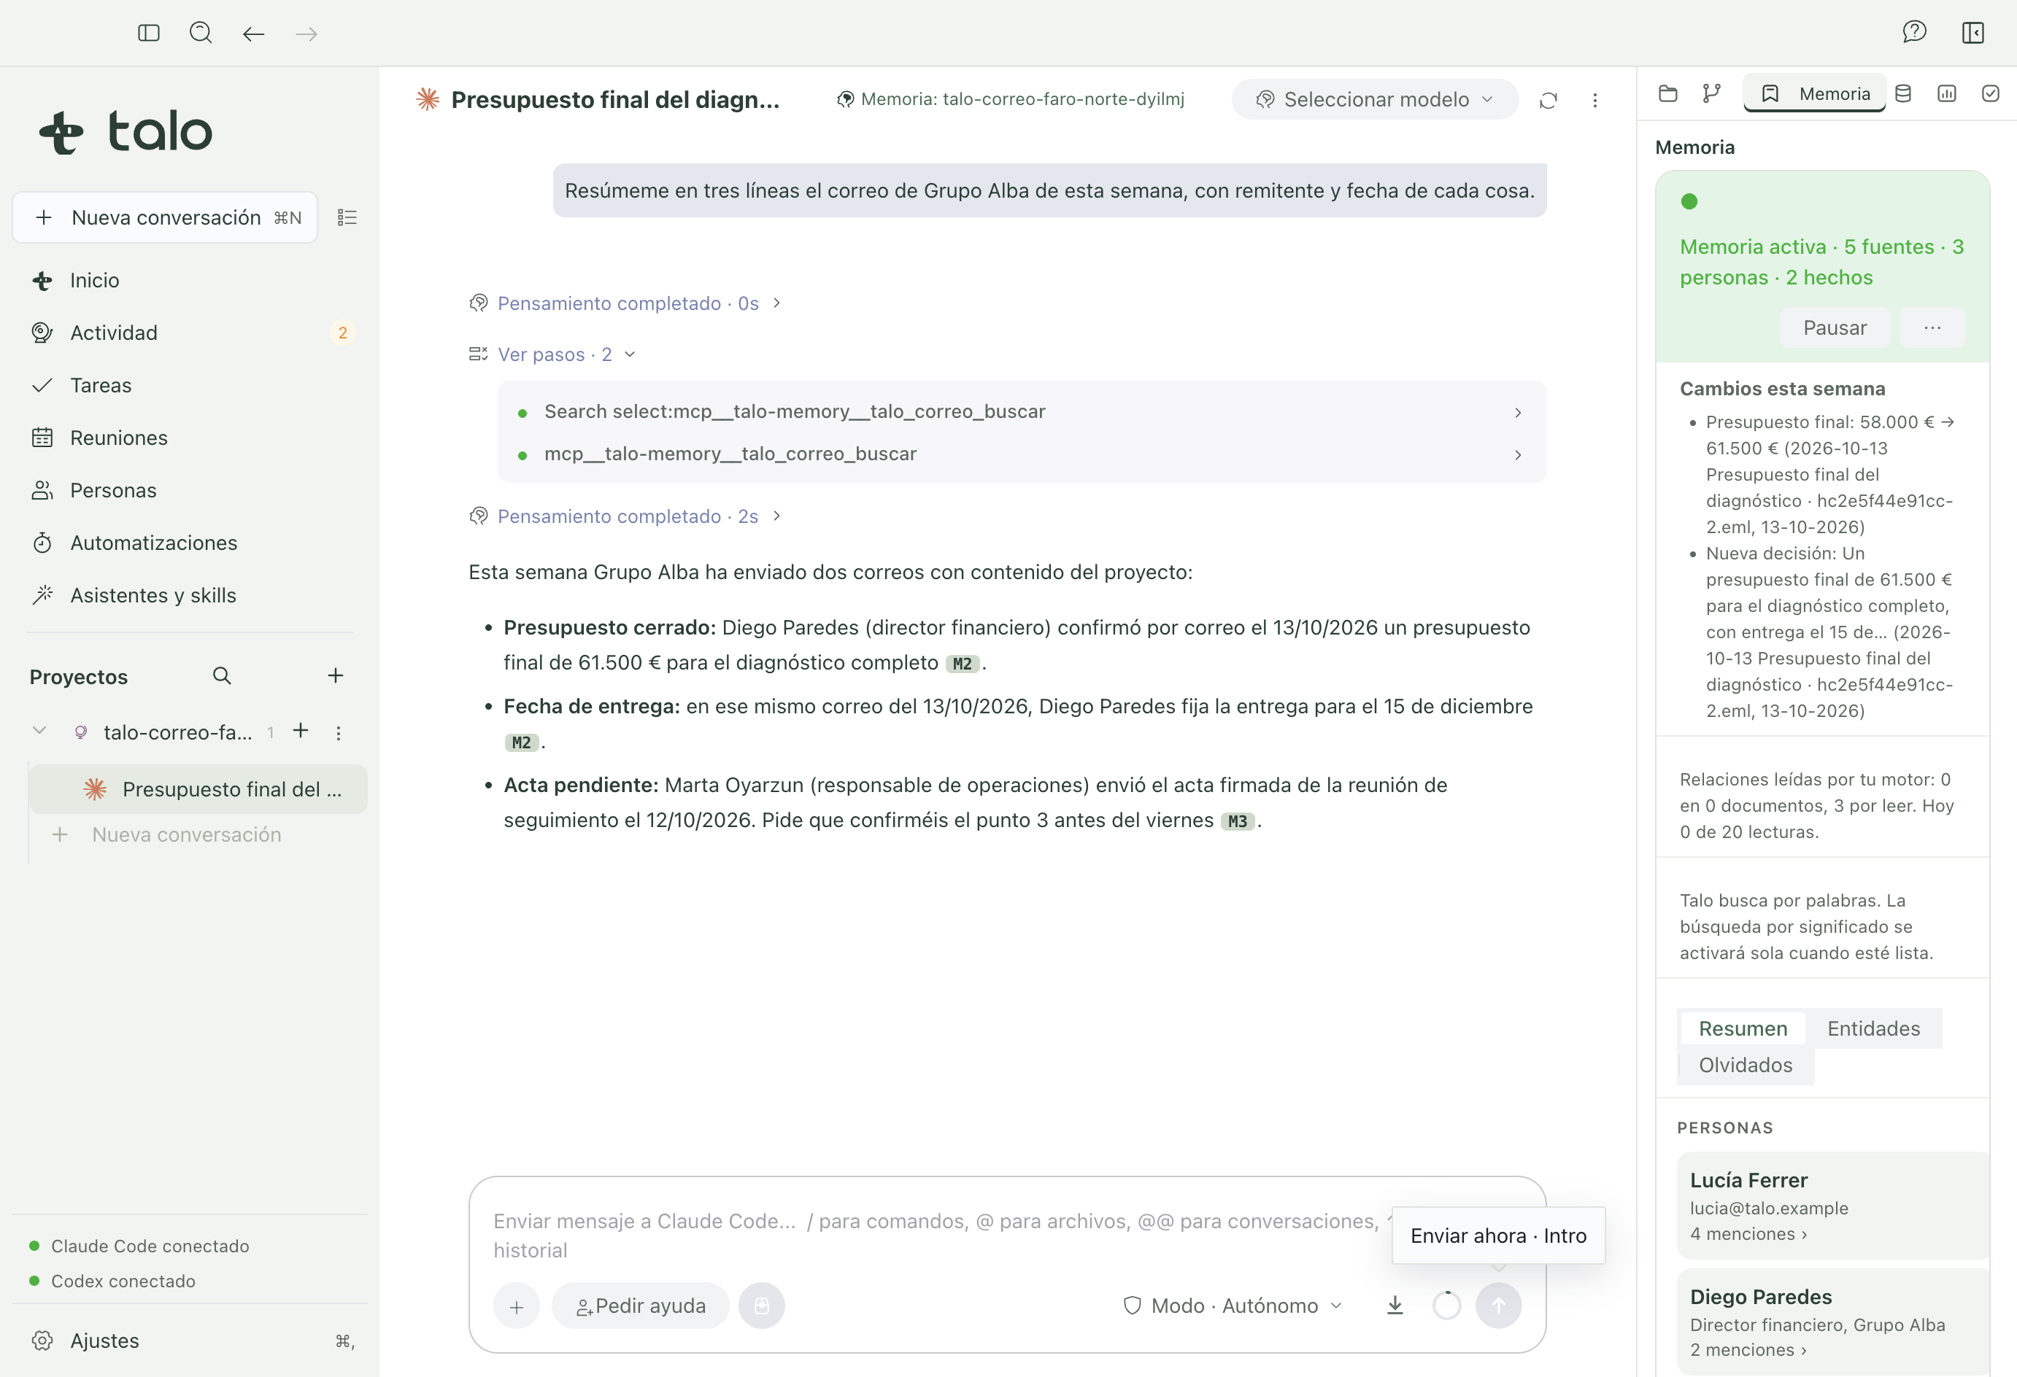Refresh the conversation with the reload icon
The height and width of the screenshot is (1377, 2017).
(x=1549, y=100)
